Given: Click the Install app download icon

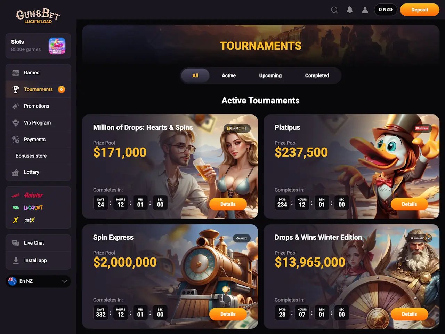Looking at the screenshot, I should (16, 260).
